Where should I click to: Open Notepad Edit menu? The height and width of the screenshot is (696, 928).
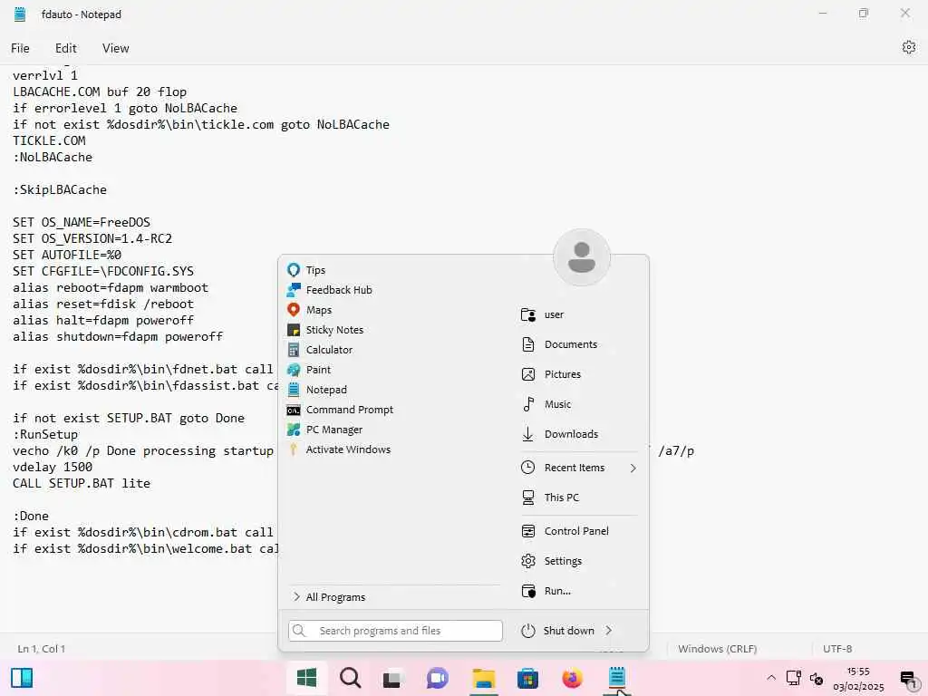click(x=65, y=48)
